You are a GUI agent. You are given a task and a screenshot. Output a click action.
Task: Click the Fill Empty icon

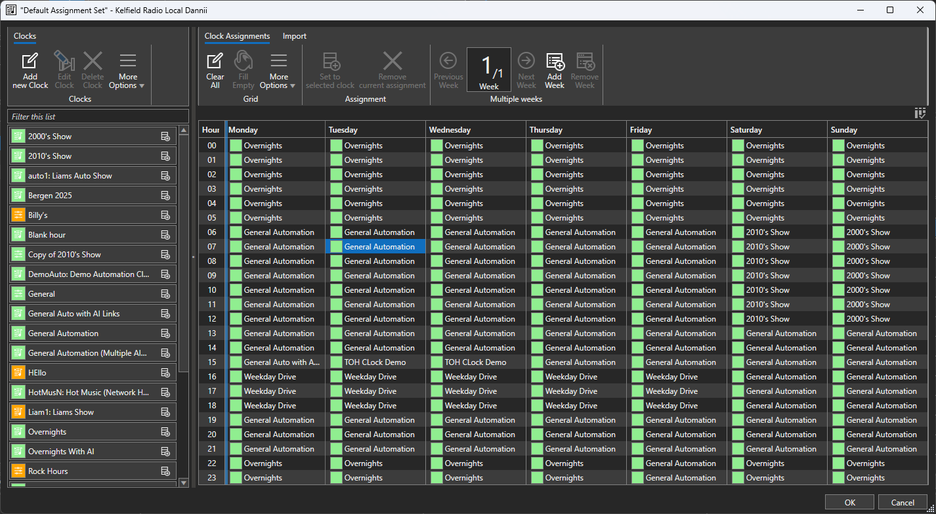coord(244,60)
